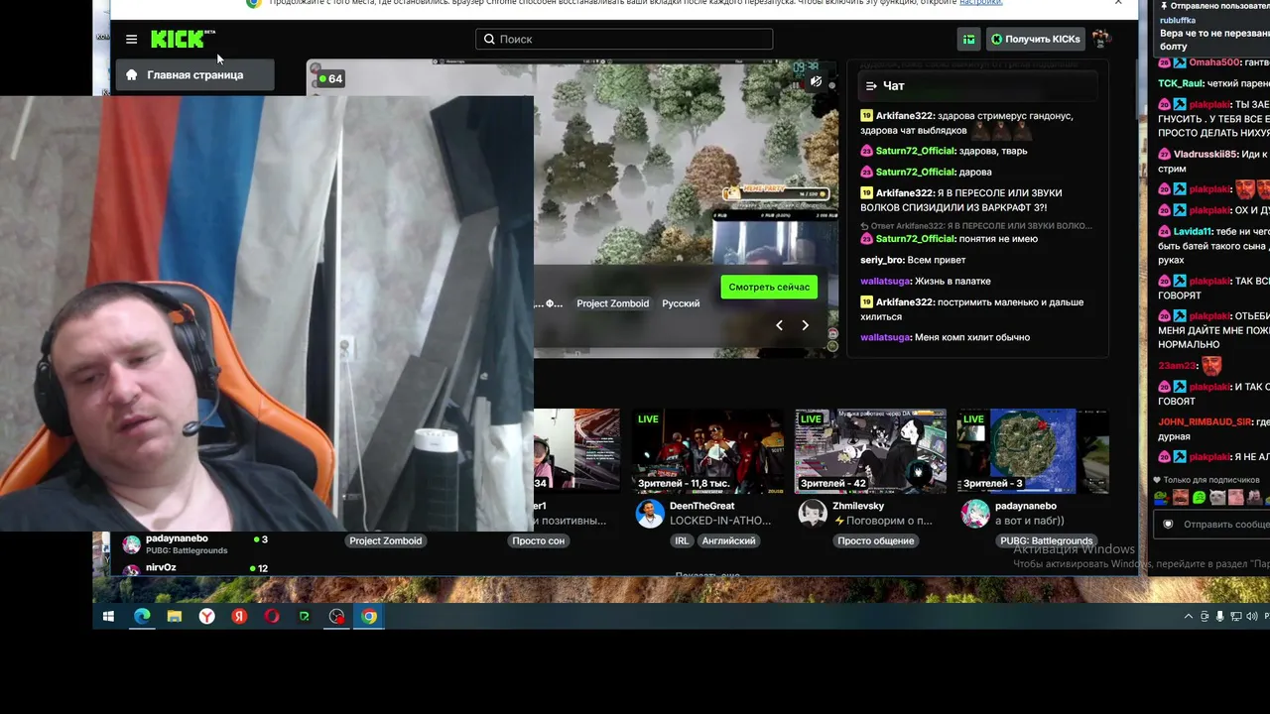Click pinned message author rubluffka
Viewport: 1270px width, 714px height.
[x=1178, y=20]
